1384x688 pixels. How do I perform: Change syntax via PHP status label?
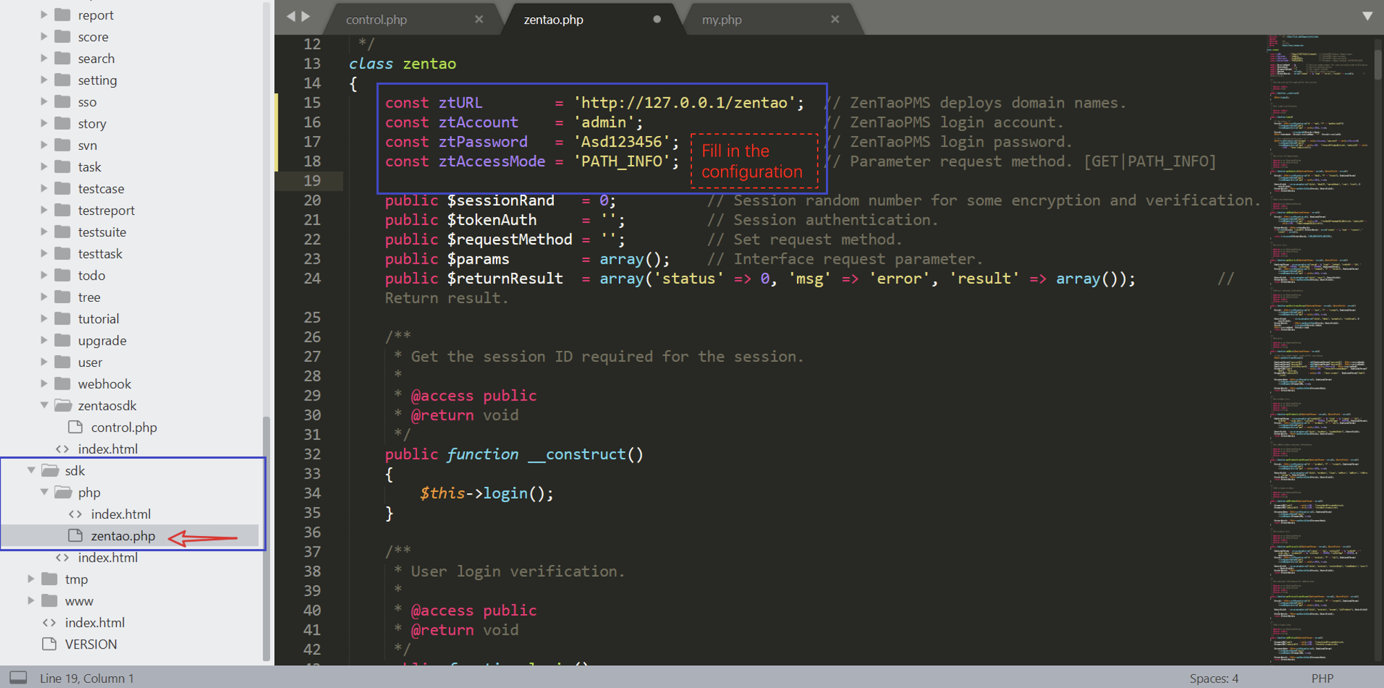[x=1322, y=678]
